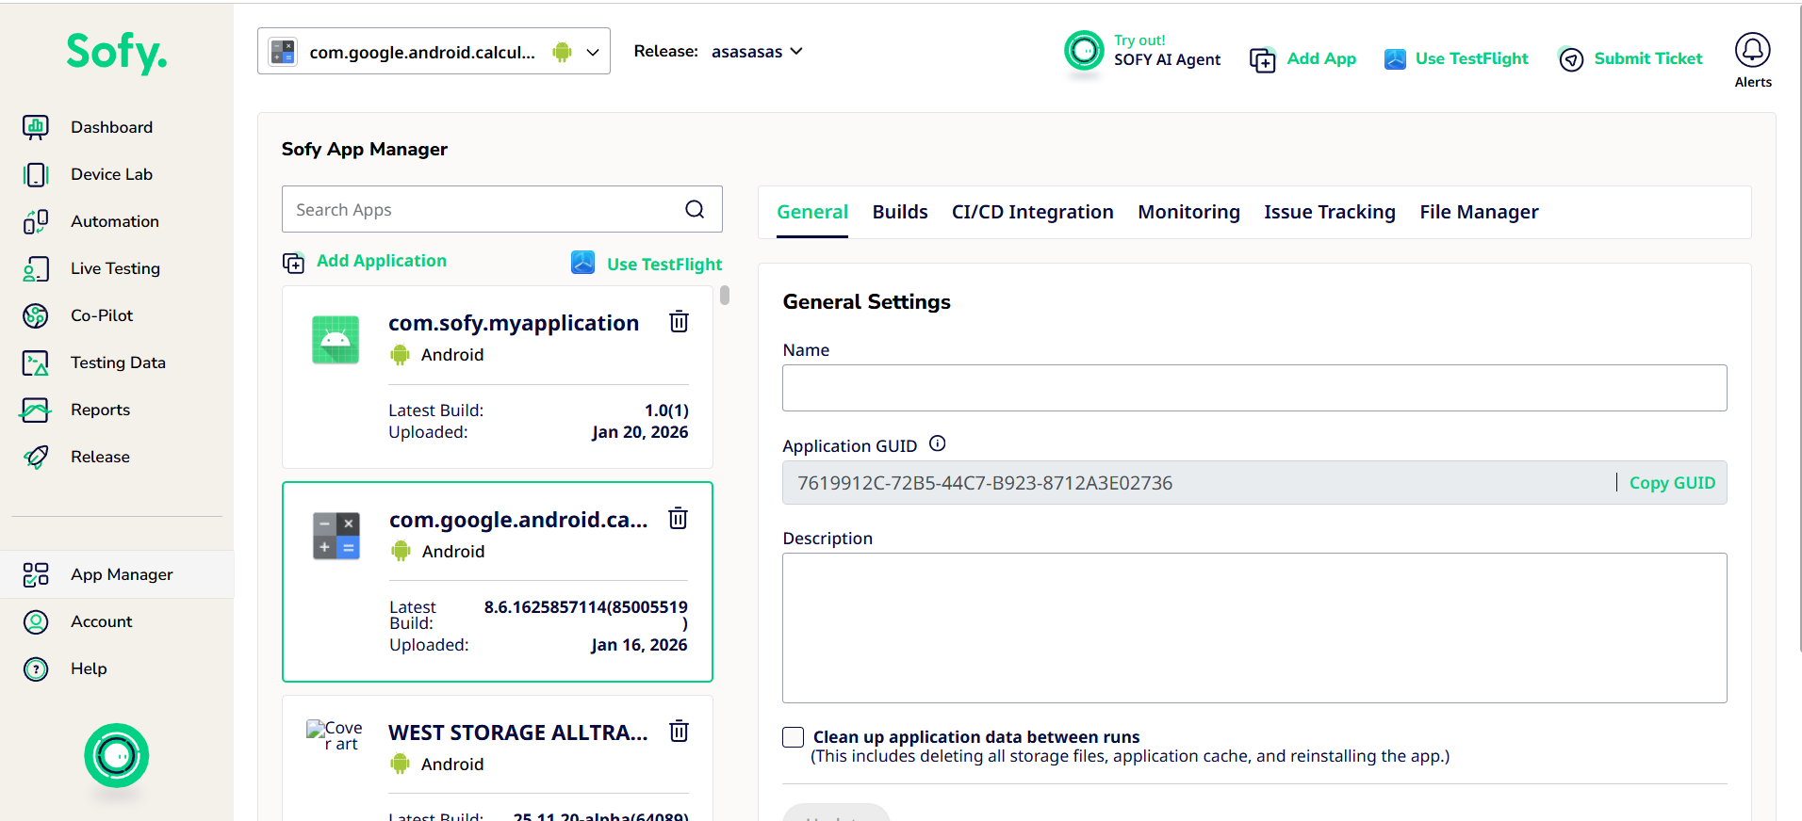Open the CI/CD Integration tab
Viewport: 1802px width, 821px height.
[x=1032, y=212]
